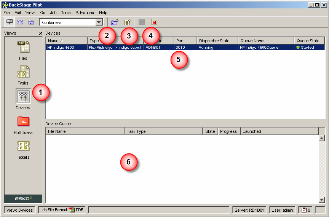
Task: Open the Go menu
Action: pyautogui.click(x=43, y=13)
